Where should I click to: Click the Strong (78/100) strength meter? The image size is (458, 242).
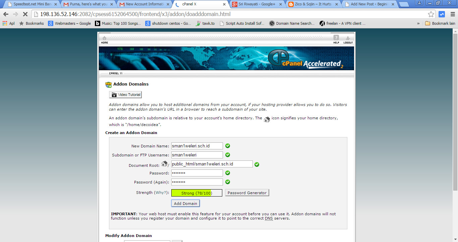pyautogui.click(x=197, y=193)
